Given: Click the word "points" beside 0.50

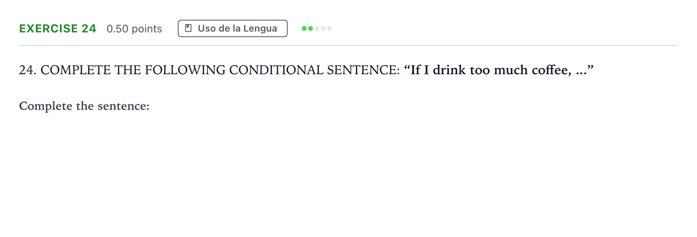Looking at the screenshot, I should (147, 29).
